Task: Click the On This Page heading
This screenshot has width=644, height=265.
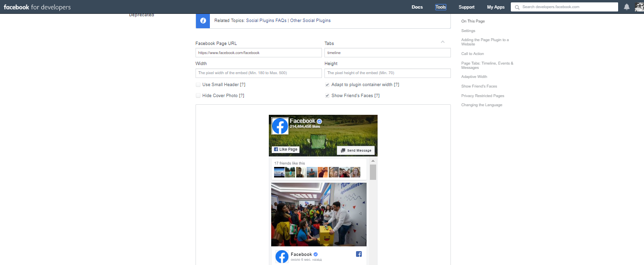Action: click(x=473, y=21)
